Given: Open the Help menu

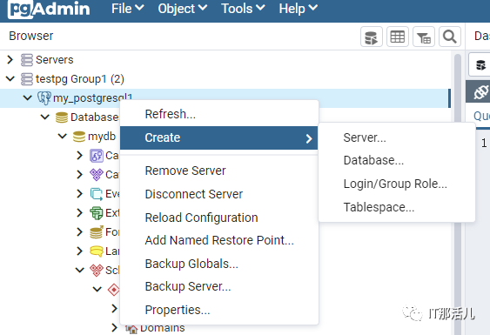Looking at the screenshot, I should coord(299,9).
